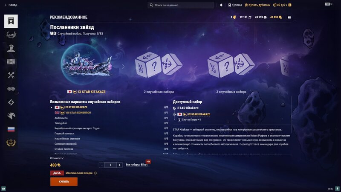The image size is (341, 192).
Task: Click the search by name field
Action: 181,5
